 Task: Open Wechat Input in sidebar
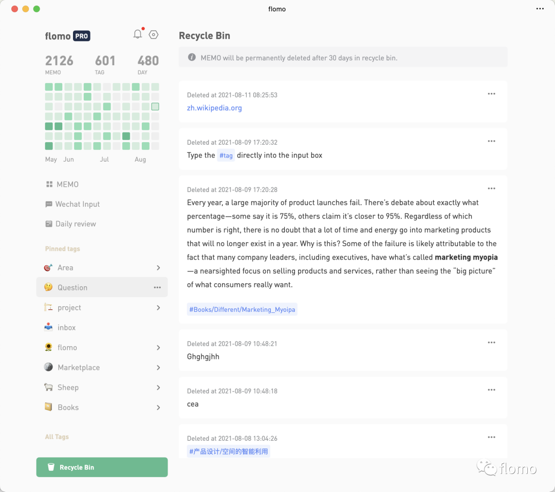pos(72,204)
